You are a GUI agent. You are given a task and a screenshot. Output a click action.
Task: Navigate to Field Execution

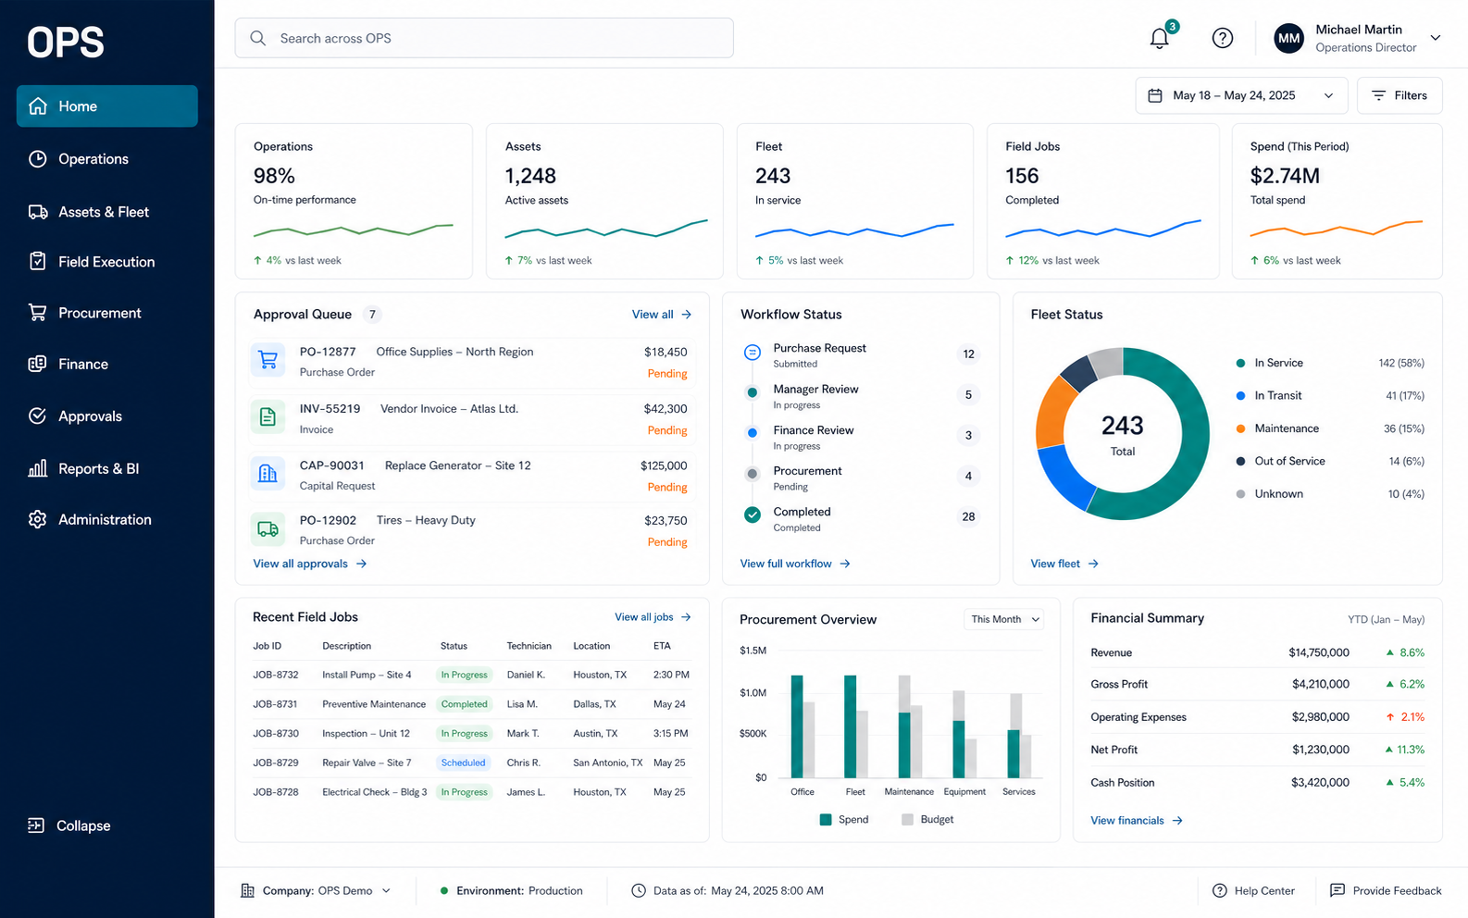tap(107, 262)
